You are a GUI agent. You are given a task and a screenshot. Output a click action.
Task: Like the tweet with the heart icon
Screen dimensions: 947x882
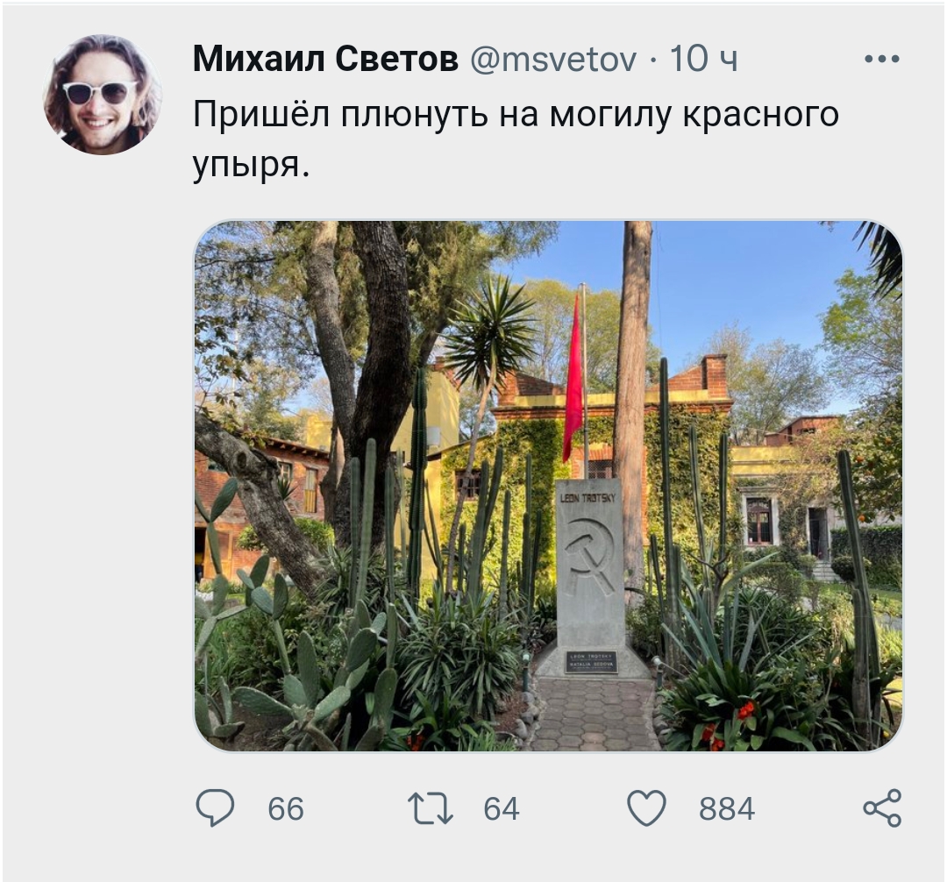[x=647, y=807]
